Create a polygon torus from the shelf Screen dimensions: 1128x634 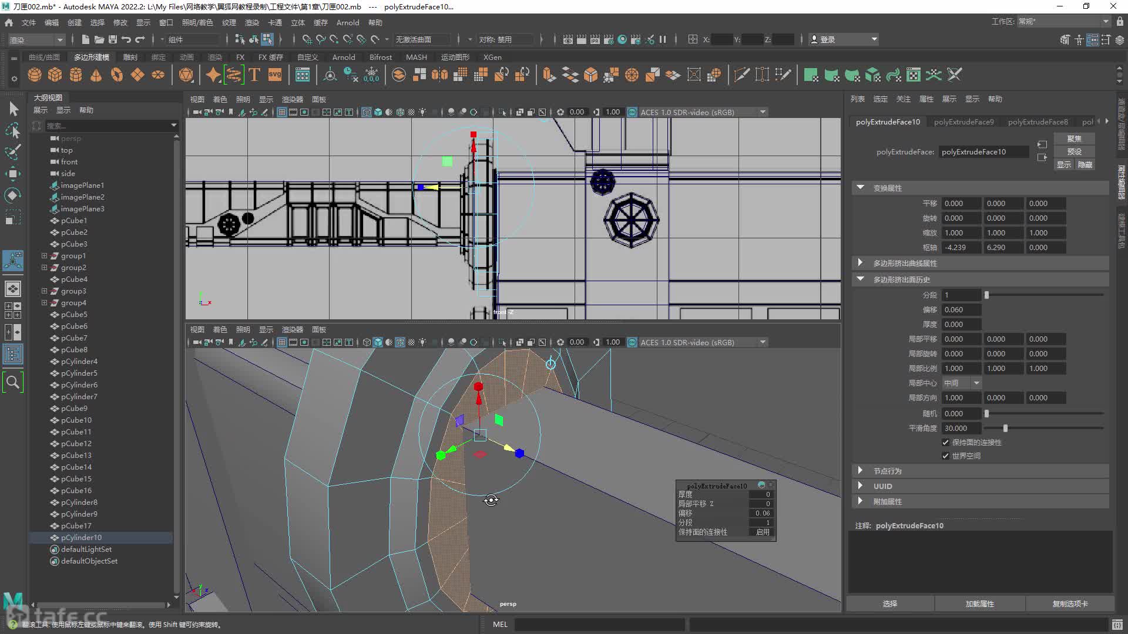tap(117, 75)
